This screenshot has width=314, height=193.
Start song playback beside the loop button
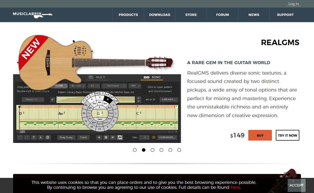[x=113, y=137]
